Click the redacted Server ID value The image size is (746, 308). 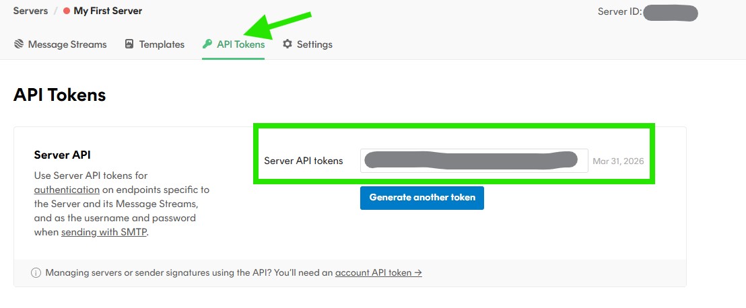pyautogui.click(x=670, y=12)
